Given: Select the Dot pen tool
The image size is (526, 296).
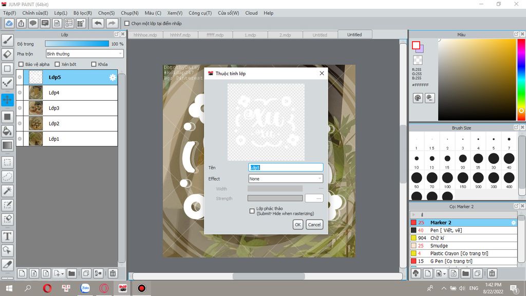Looking at the screenshot, I should click(x=7, y=83).
